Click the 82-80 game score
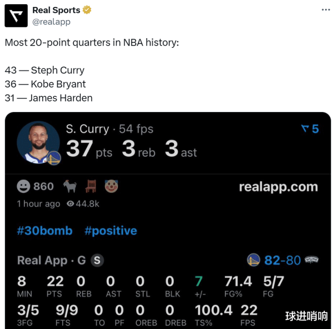Screen dimensions: 334x329 tap(282, 260)
